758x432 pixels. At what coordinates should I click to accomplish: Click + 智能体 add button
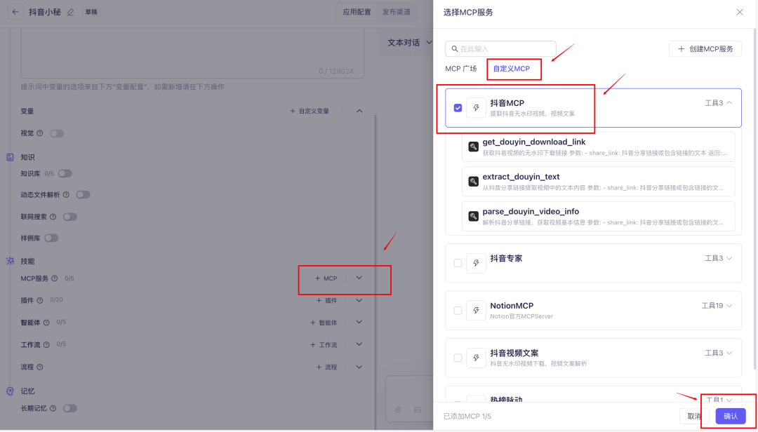tap(324, 323)
